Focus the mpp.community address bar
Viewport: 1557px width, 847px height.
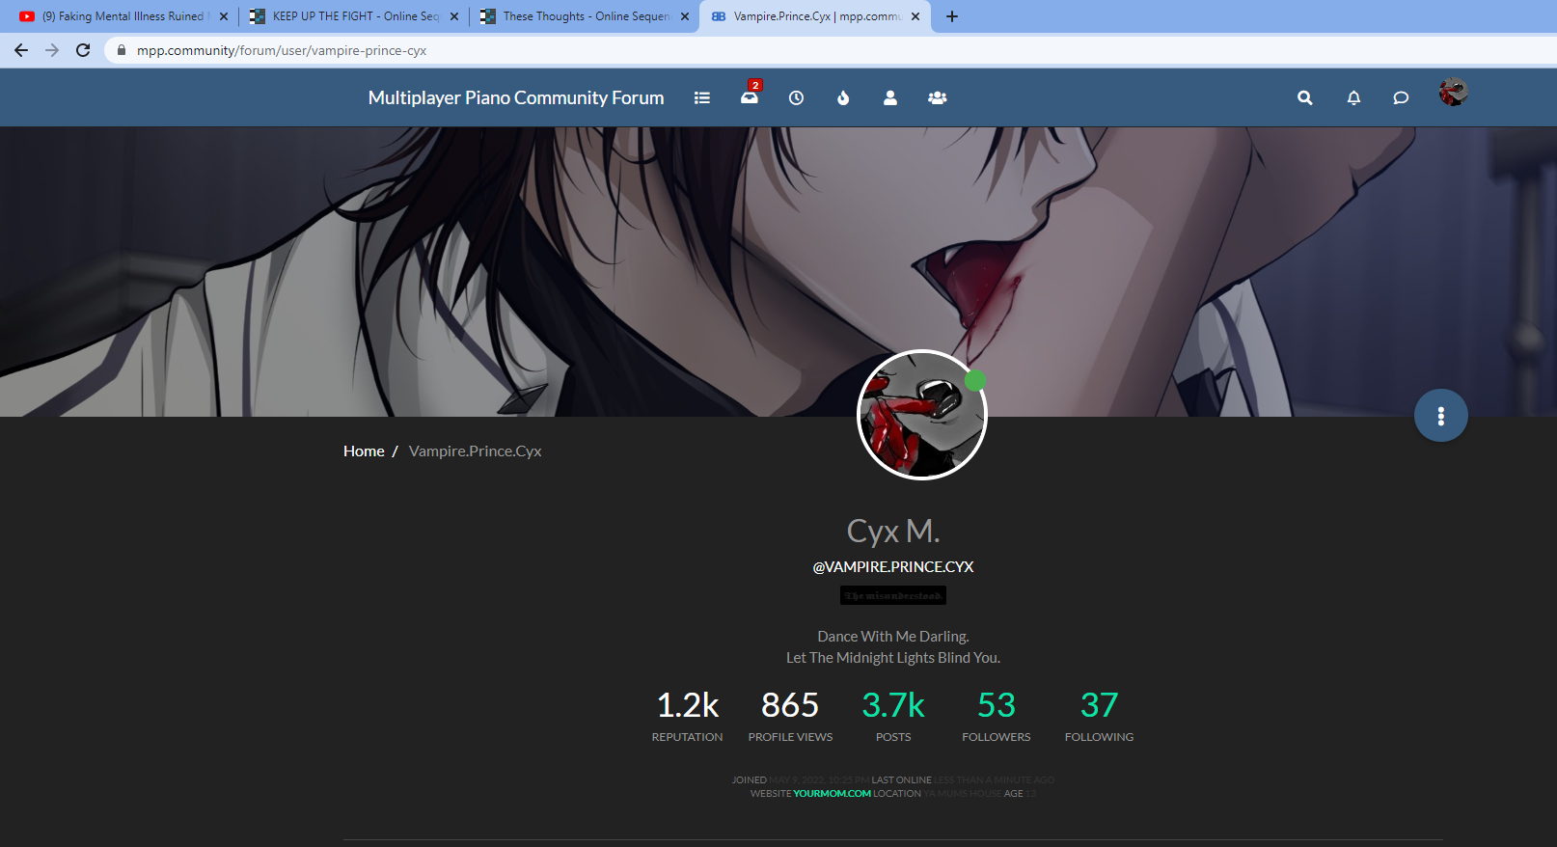830,50
